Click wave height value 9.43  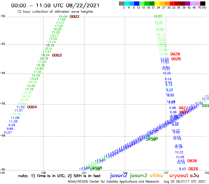coord(182,169)
